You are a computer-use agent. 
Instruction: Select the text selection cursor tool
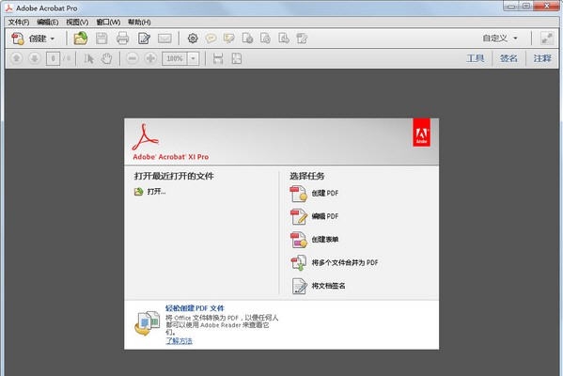pyautogui.click(x=88, y=58)
